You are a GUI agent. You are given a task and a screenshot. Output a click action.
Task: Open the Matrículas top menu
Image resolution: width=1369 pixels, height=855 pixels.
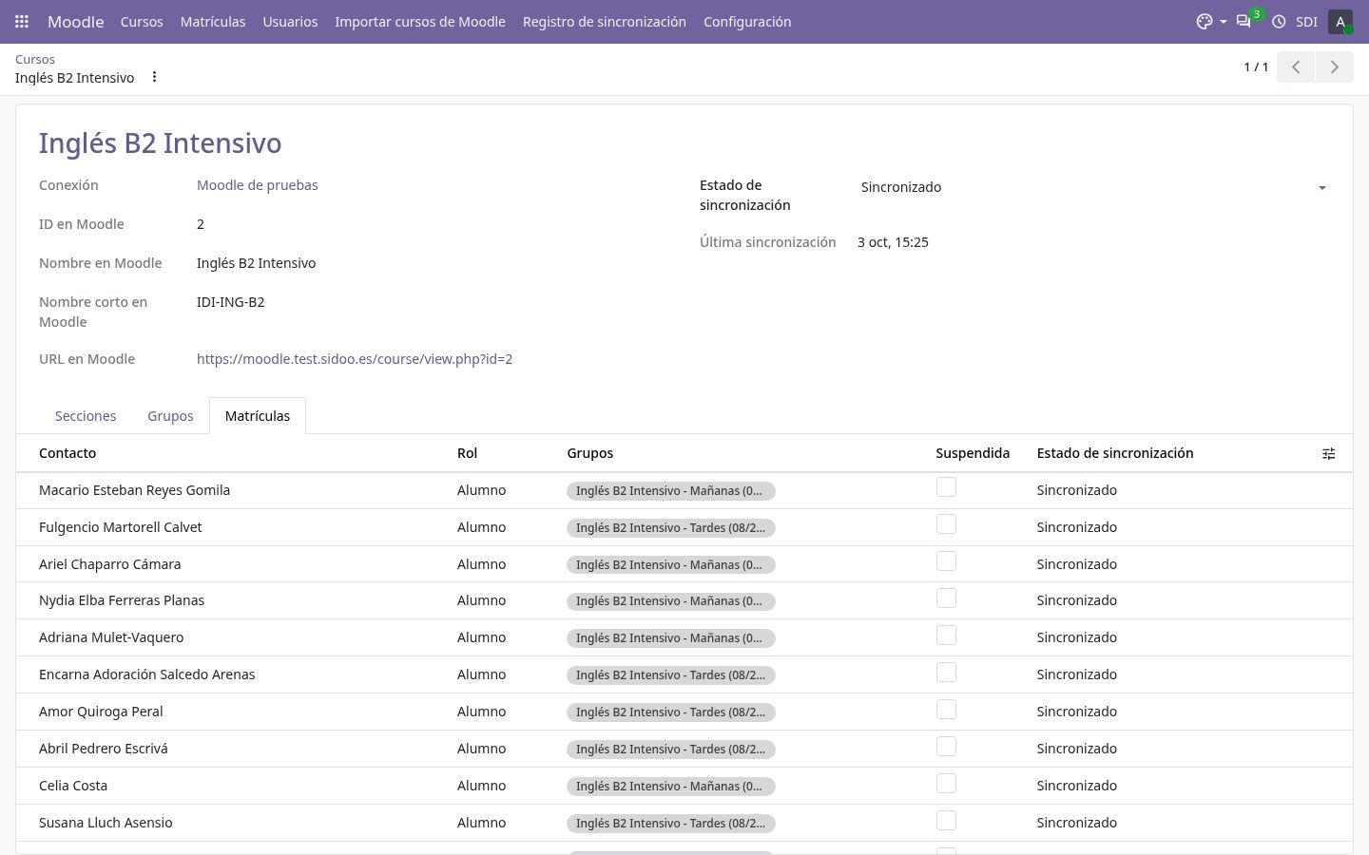click(213, 21)
